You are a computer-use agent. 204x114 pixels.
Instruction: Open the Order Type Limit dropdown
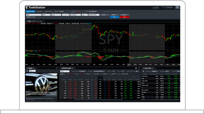56,15
